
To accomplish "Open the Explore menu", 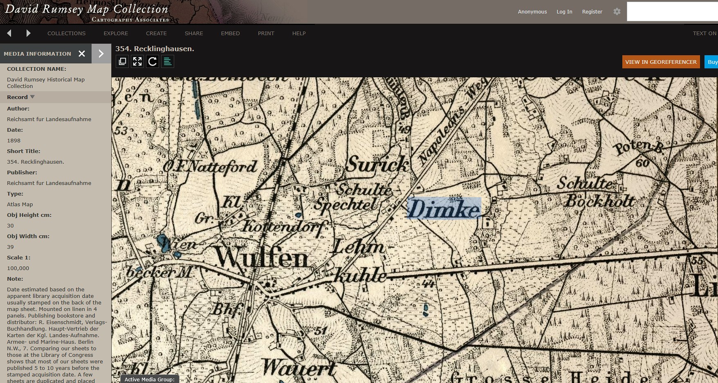I will point(116,33).
